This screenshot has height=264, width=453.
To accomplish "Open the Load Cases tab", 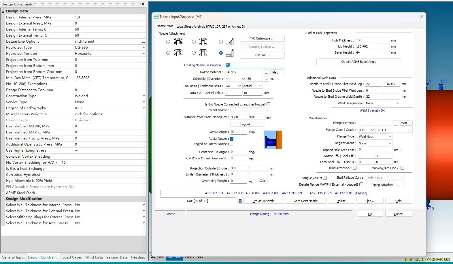I will point(72,257).
